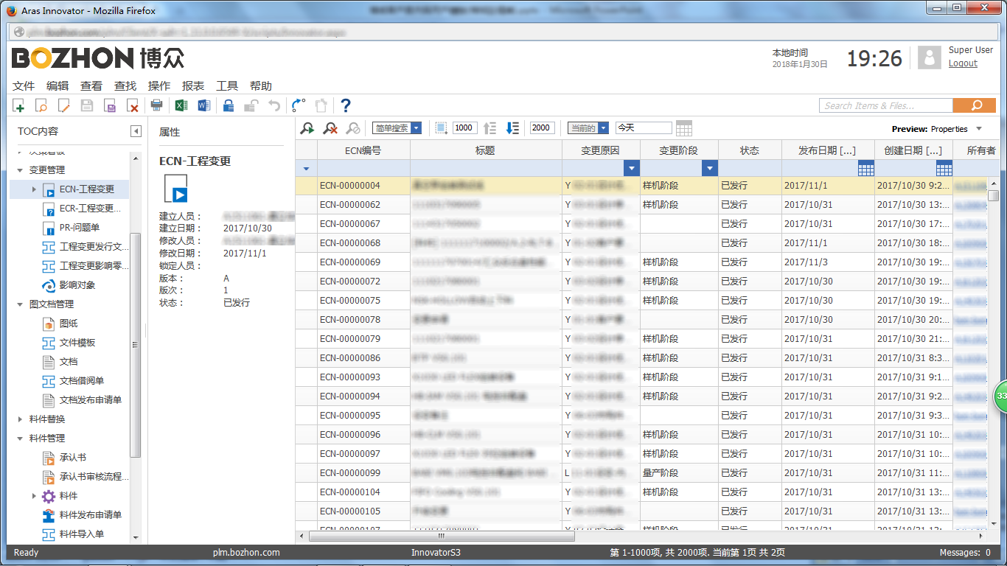This screenshot has height=566, width=1007.
Task: Collapse the 料件管理 tree node
Action: pyautogui.click(x=20, y=439)
